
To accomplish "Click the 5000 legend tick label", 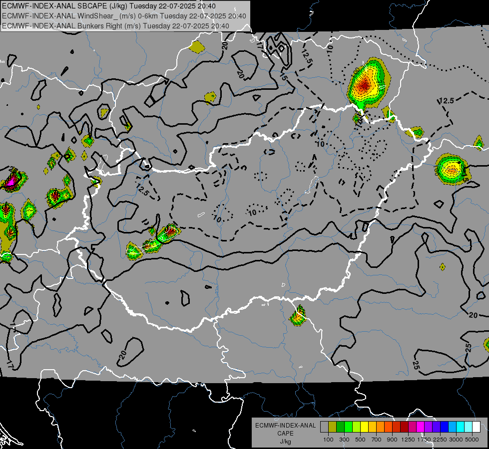I will (x=472, y=440).
